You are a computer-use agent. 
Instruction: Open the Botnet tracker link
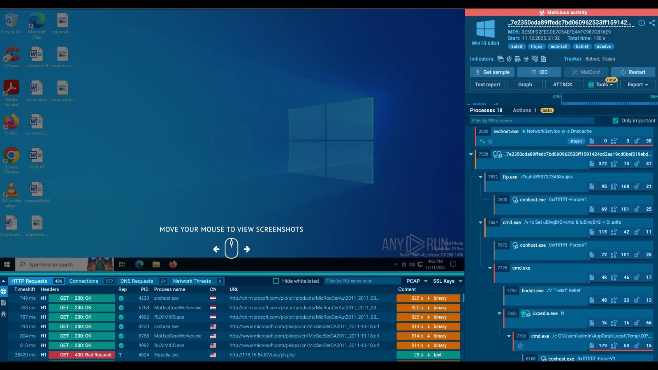[x=592, y=59]
